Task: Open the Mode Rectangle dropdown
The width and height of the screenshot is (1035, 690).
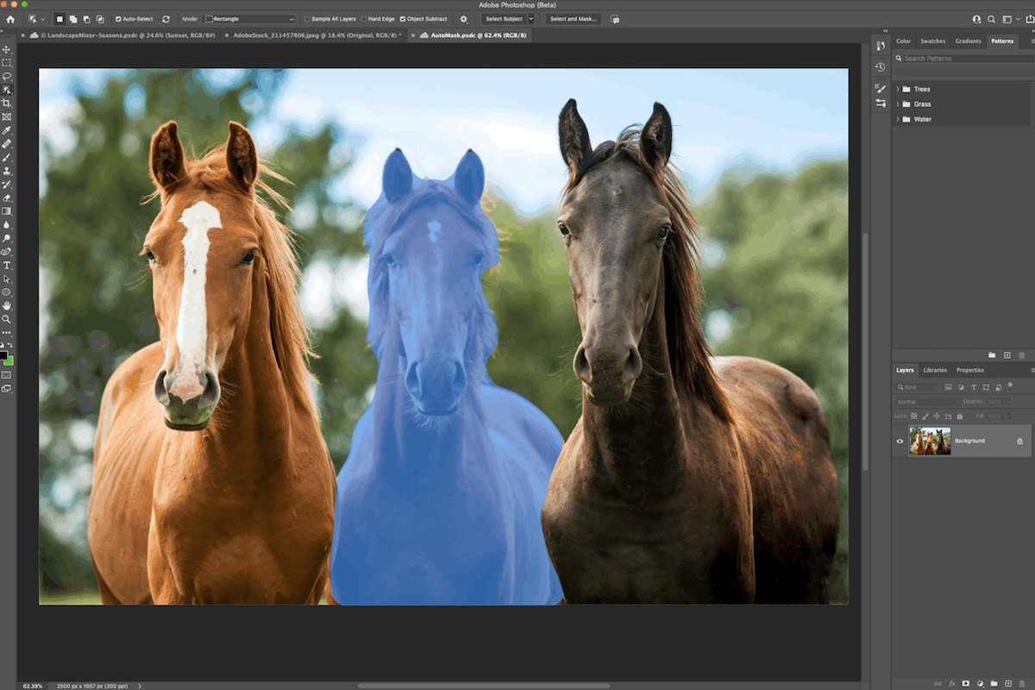Action: (x=250, y=18)
